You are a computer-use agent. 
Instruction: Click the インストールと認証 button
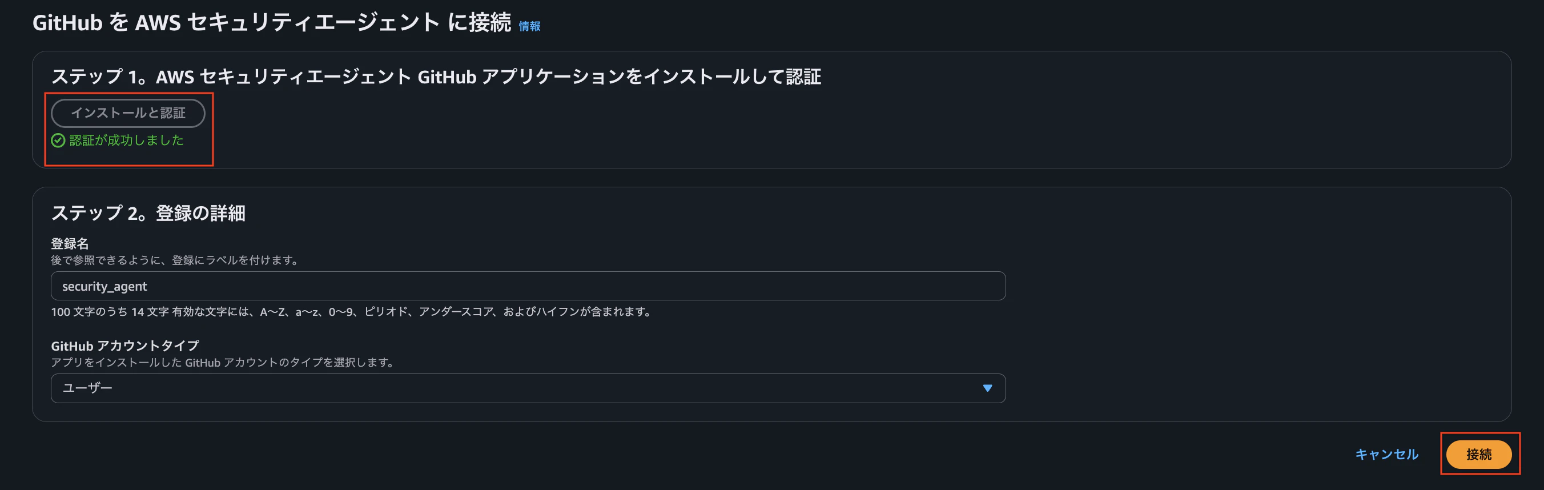pos(128,113)
